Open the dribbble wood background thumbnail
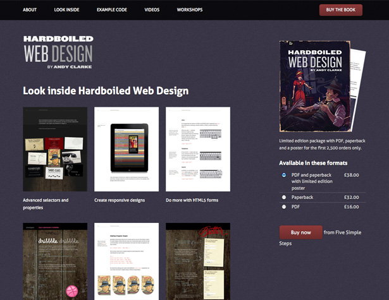Screen dimensions: 389x300 click(x=55, y=261)
